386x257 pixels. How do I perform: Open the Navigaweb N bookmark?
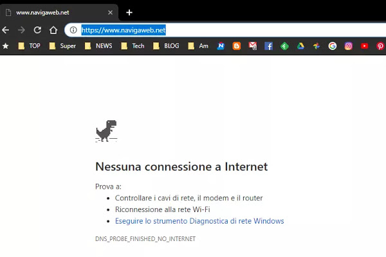coord(221,46)
